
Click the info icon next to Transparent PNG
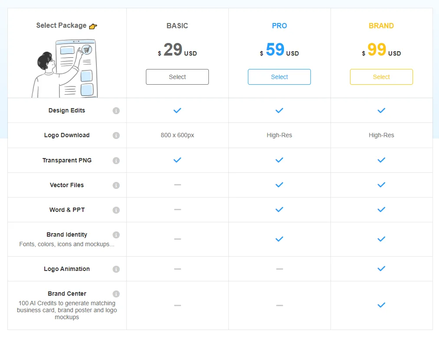tap(116, 161)
